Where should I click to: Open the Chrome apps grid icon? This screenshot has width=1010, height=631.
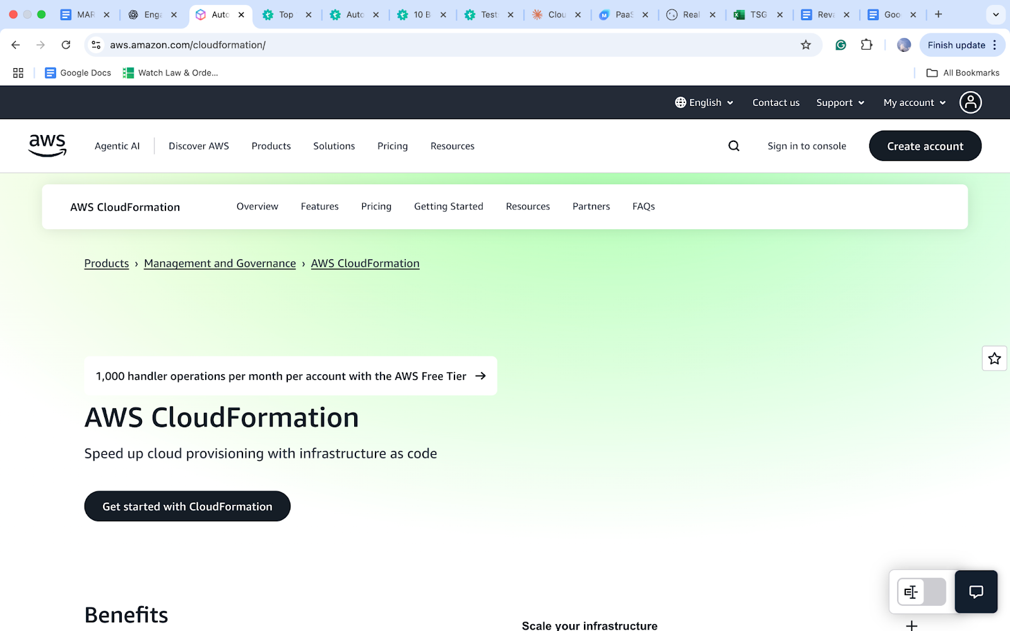pos(18,73)
